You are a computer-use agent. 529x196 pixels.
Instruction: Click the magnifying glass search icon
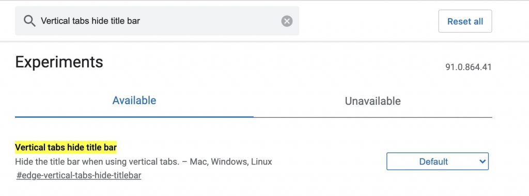[29, 21]
